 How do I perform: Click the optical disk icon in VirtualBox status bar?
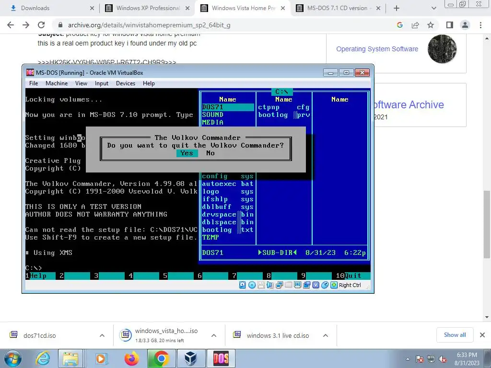[x=252, y=285]
